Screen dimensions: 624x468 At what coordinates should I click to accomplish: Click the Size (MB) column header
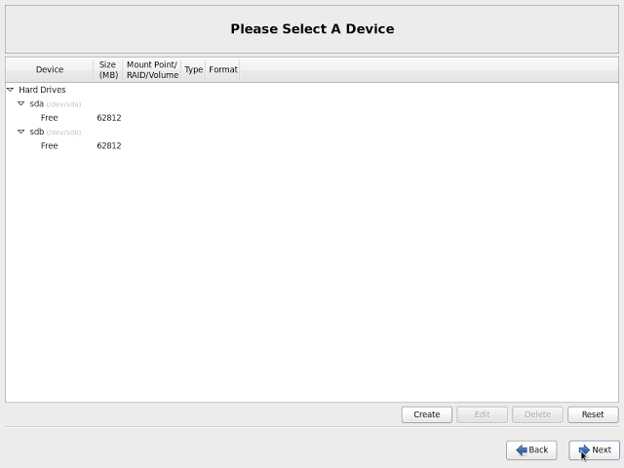tap(107, 70)
